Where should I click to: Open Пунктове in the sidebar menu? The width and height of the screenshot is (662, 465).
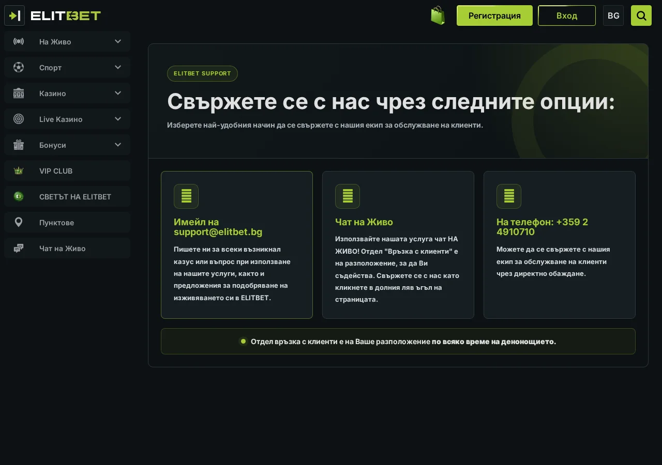[67, 222]
